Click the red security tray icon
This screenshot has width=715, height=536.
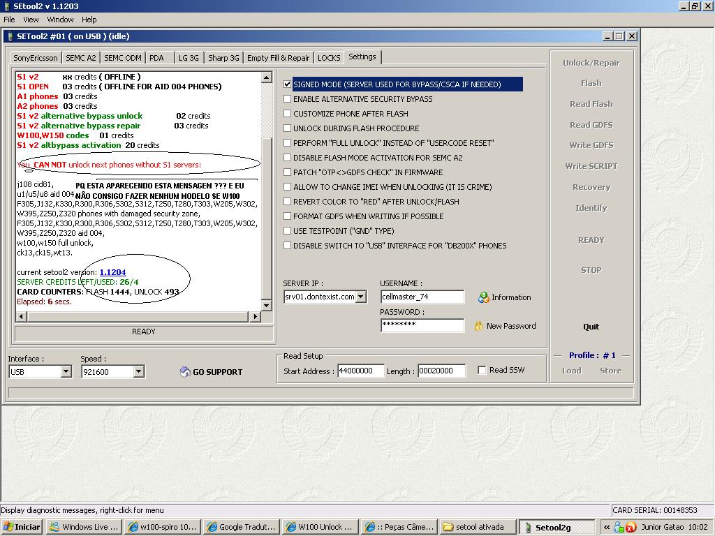pyautogui.click(x=631, y=528)
